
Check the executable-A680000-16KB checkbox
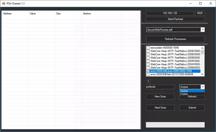click(148, 48)
